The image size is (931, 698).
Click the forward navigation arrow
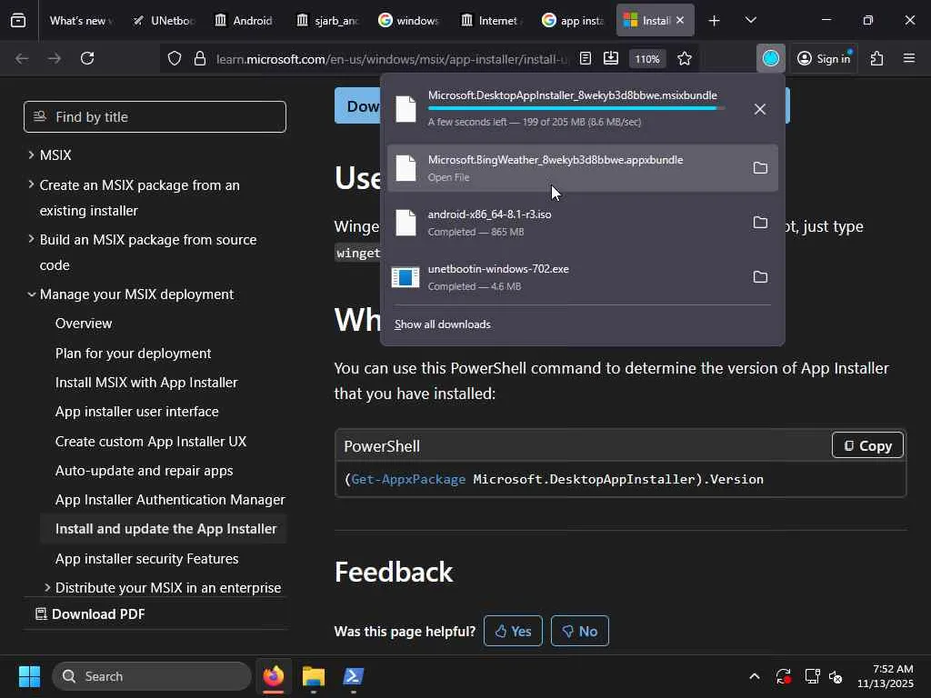coord(55,58)
